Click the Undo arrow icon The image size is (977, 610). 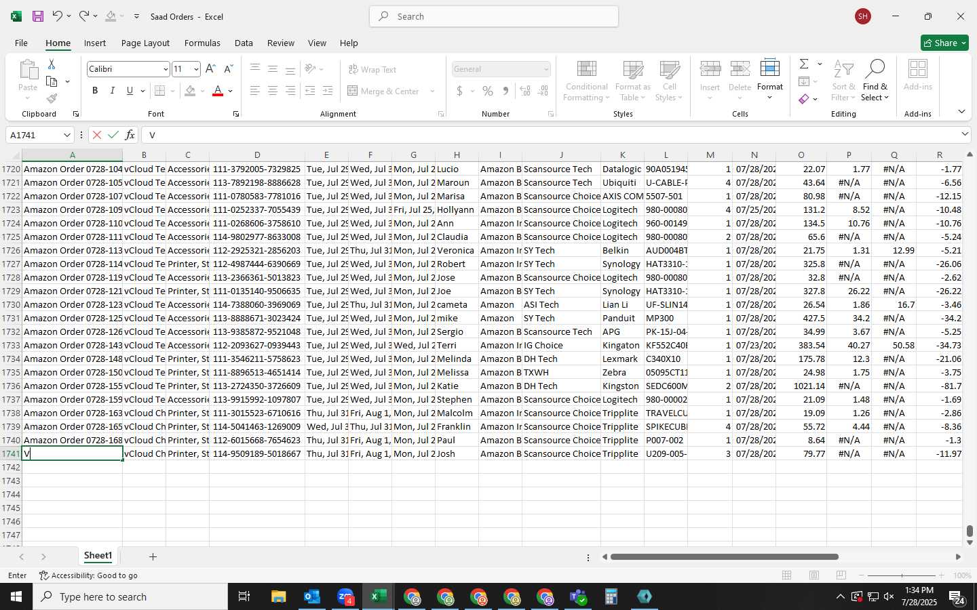coord(58,16)
